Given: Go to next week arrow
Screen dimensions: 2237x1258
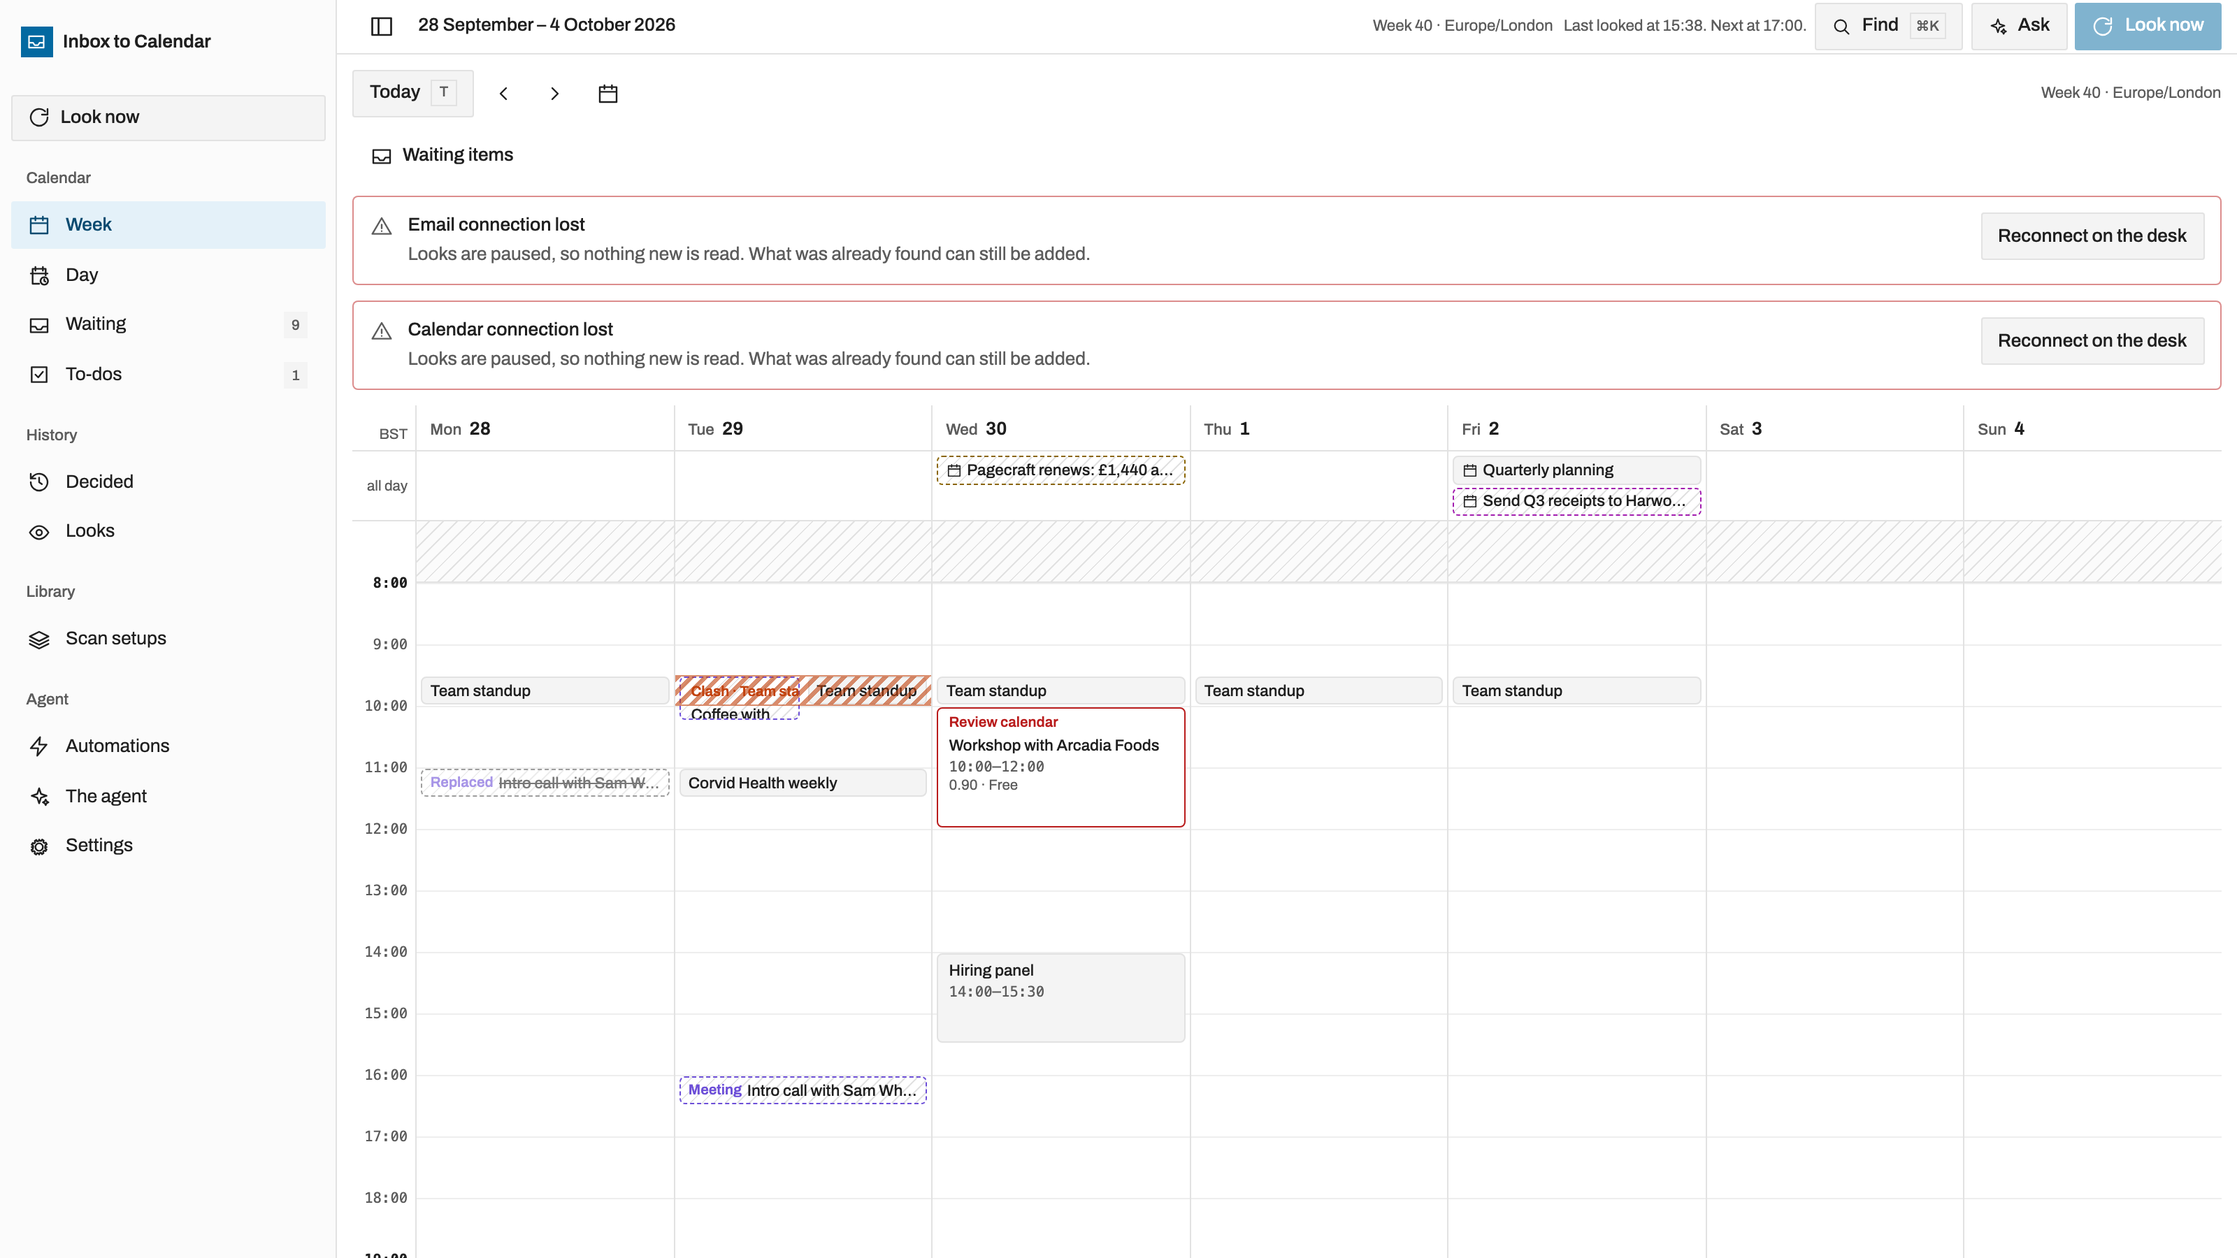Looking at the screenshot, I should pyautogui.click(x=555, y=94).
